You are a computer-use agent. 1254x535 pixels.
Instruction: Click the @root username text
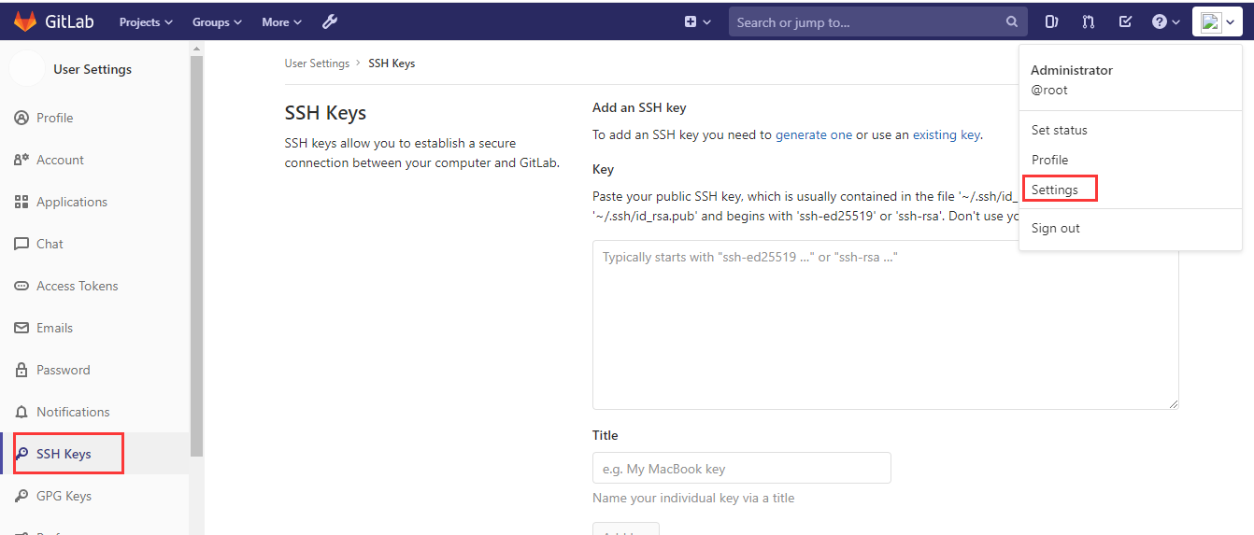coord(1049,91)
